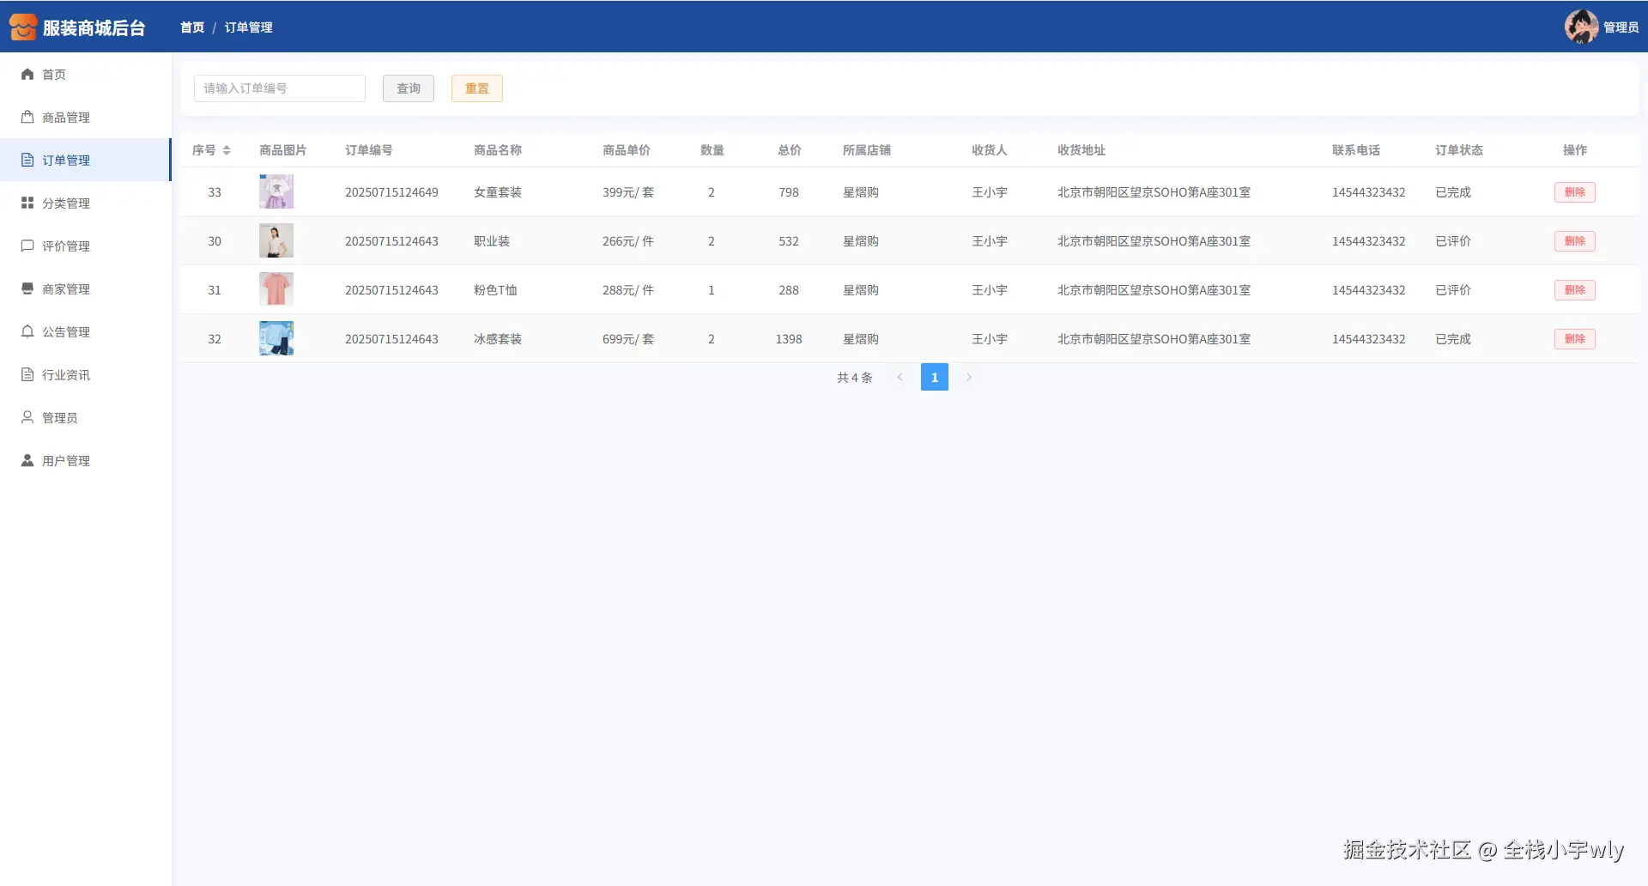Viewport: 1648px width, 886px height.
Task: Click the shop icon for 商家管理
Action: point(27,288)
